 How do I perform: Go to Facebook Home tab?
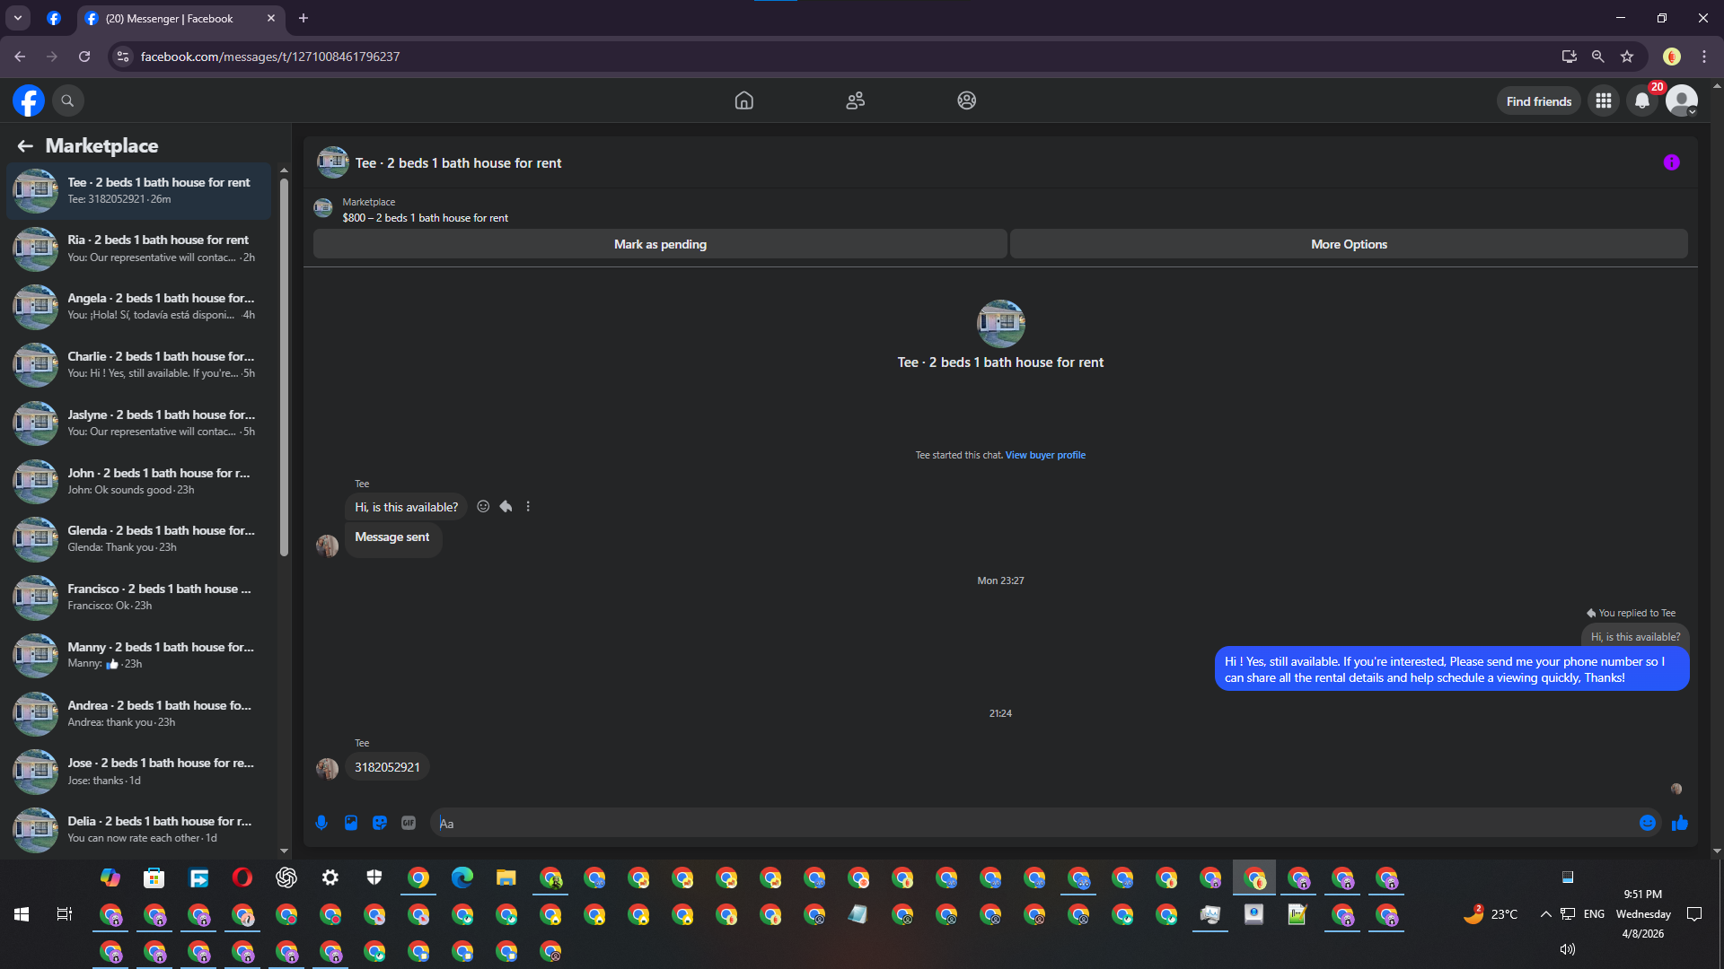point(743,100)
